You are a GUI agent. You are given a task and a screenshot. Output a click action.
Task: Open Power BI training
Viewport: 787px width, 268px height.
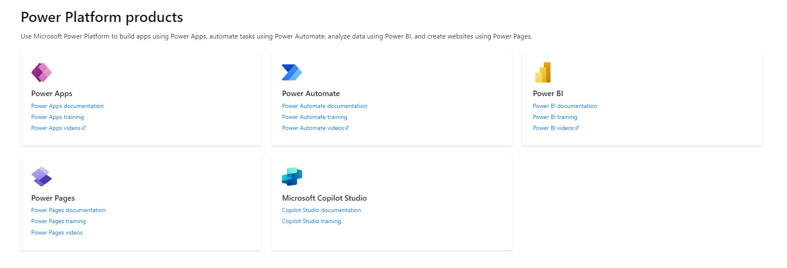[555, 117]
